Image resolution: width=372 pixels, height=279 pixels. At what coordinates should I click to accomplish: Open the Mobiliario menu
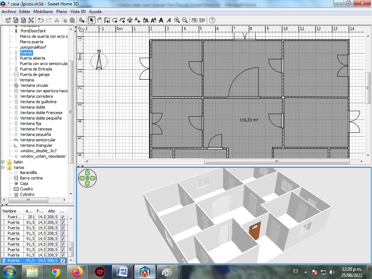point(43,12)
